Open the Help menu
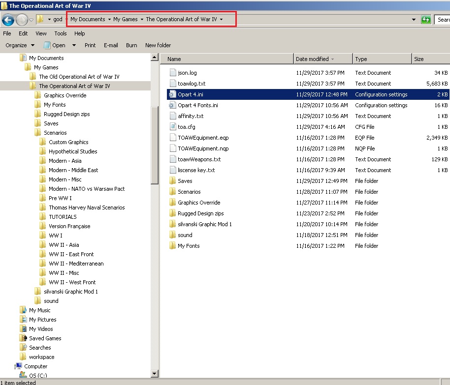Screen dimensions: 450x385 (x=79, y=33)
